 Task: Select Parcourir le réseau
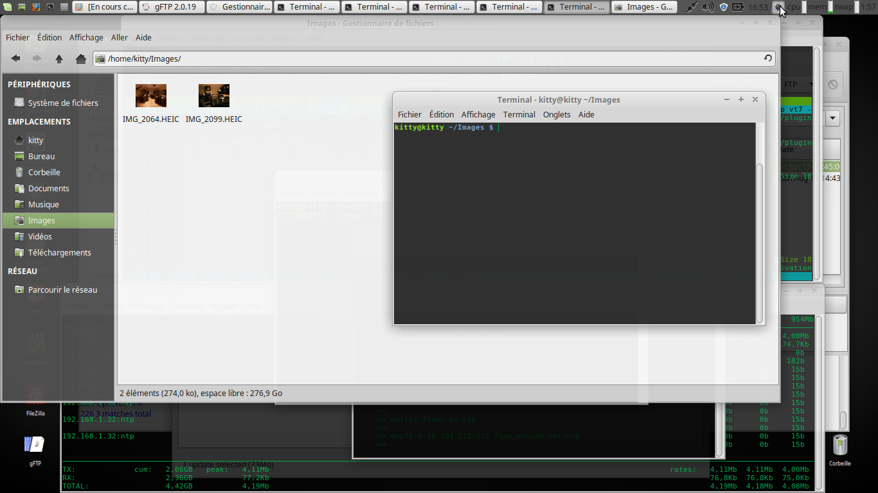[62, 290]
